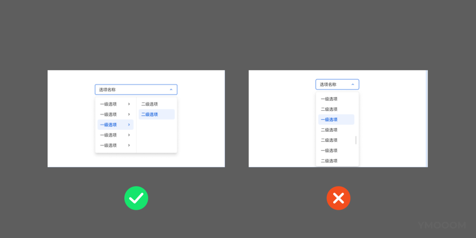476x238 pixels.
Task: Expand the fifth 一级选项 arrow in cascade menu
Action: pyautogui.click(x=129, y=145)
